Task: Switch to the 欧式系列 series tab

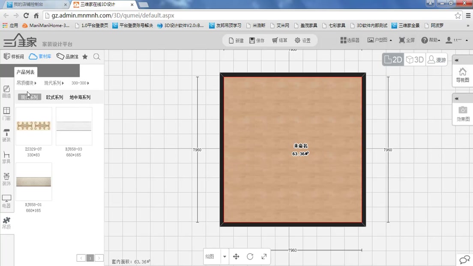Action: click(54, 97)
